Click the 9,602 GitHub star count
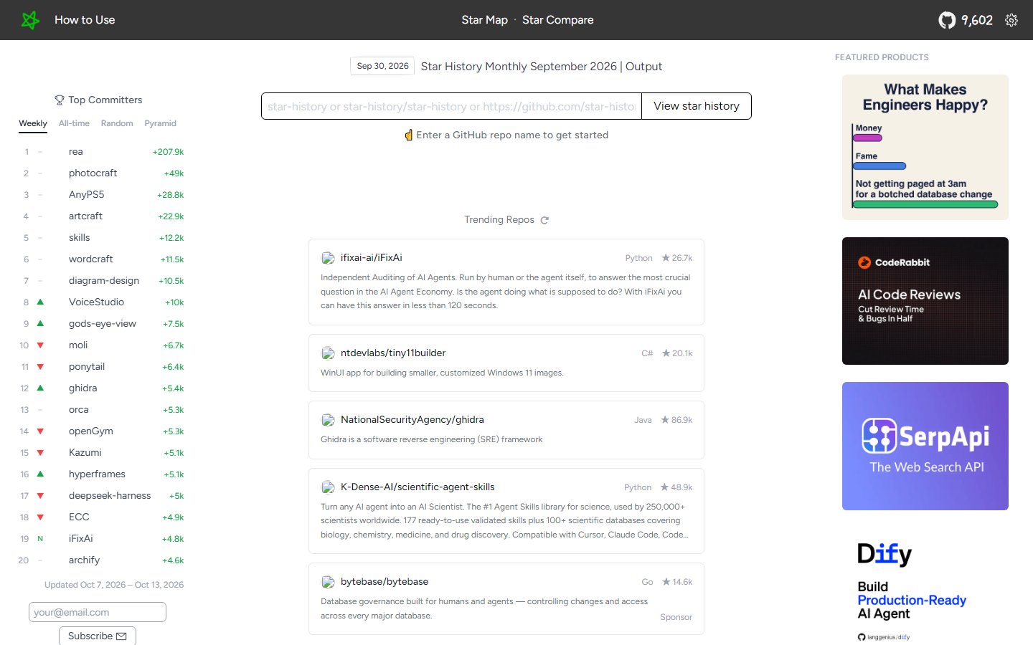Image resolution: width=1033 pixels, height=645 pixels. 977,20
